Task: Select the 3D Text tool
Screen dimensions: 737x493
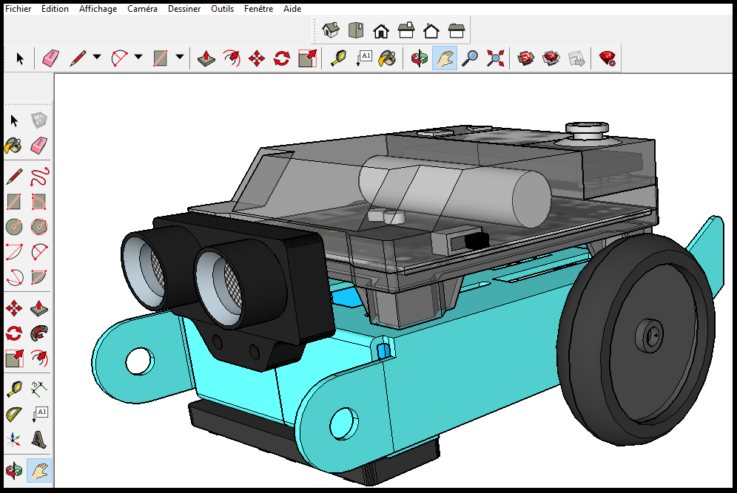Action: pos(40,440)
